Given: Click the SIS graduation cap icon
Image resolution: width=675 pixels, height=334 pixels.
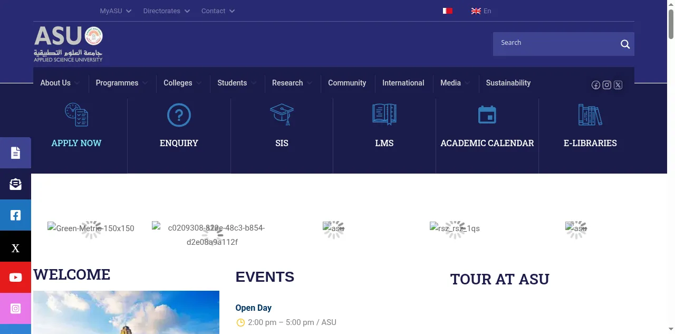Looking at the screenshot, I should point(282,114).
